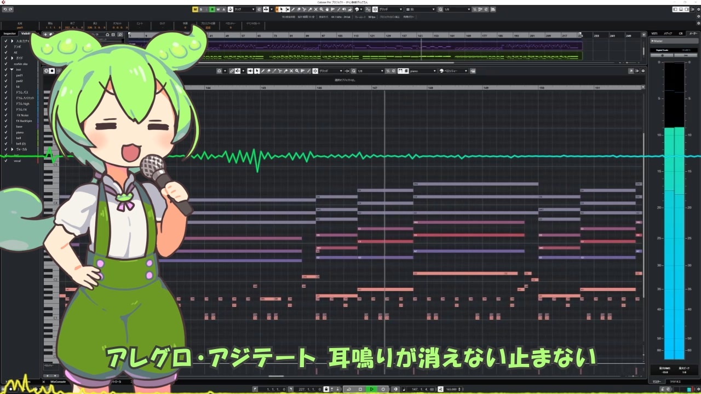The height and width of the screenshot is (394, 701).
Task: Open the grid dropdown in key editor toolbar
Action: tap(330, 71)
